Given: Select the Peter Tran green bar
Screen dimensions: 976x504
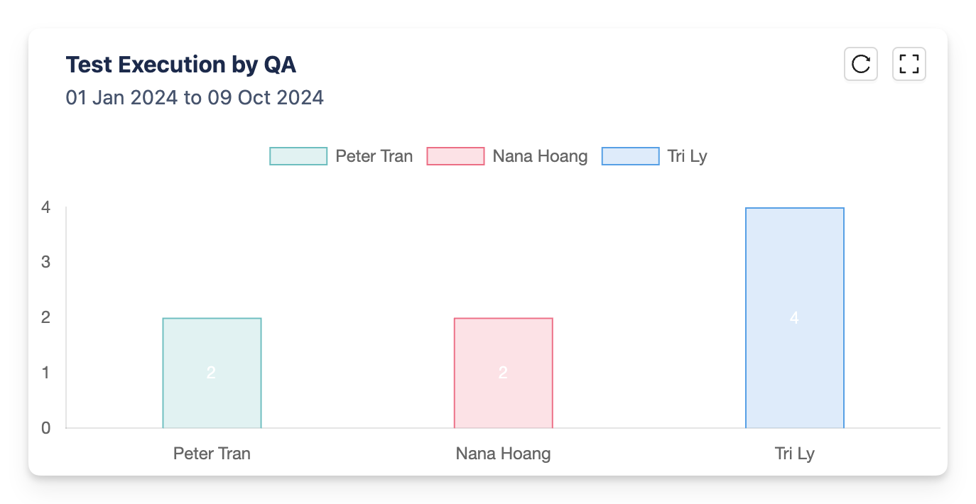Looking at the screenshot, I should coord(212,373).
